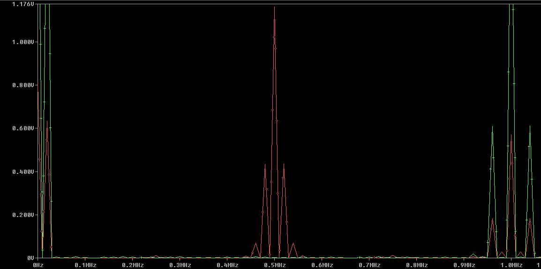Click the red data marker near 1.000V
This screenshot has width=541, height=269.
point(274,37)
